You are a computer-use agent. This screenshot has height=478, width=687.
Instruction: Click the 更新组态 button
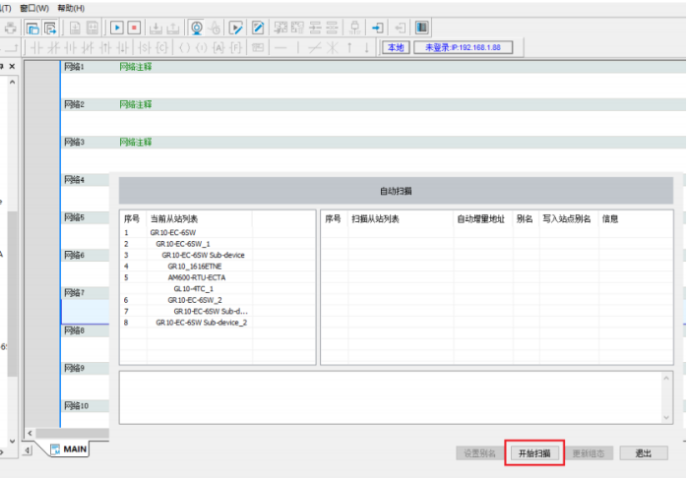tap(589, 453)
